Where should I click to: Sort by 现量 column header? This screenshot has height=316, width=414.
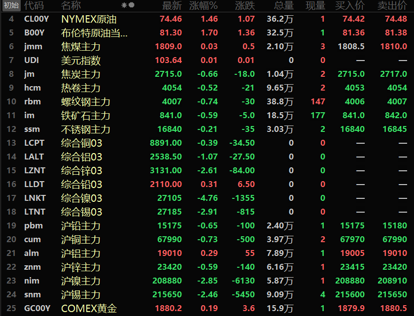point(315,5)
